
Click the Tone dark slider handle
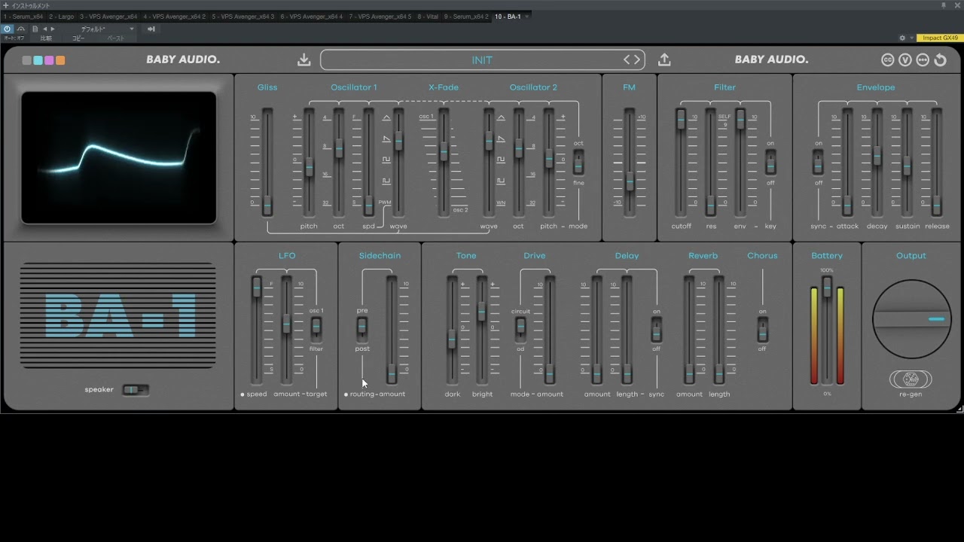point(452,339)
